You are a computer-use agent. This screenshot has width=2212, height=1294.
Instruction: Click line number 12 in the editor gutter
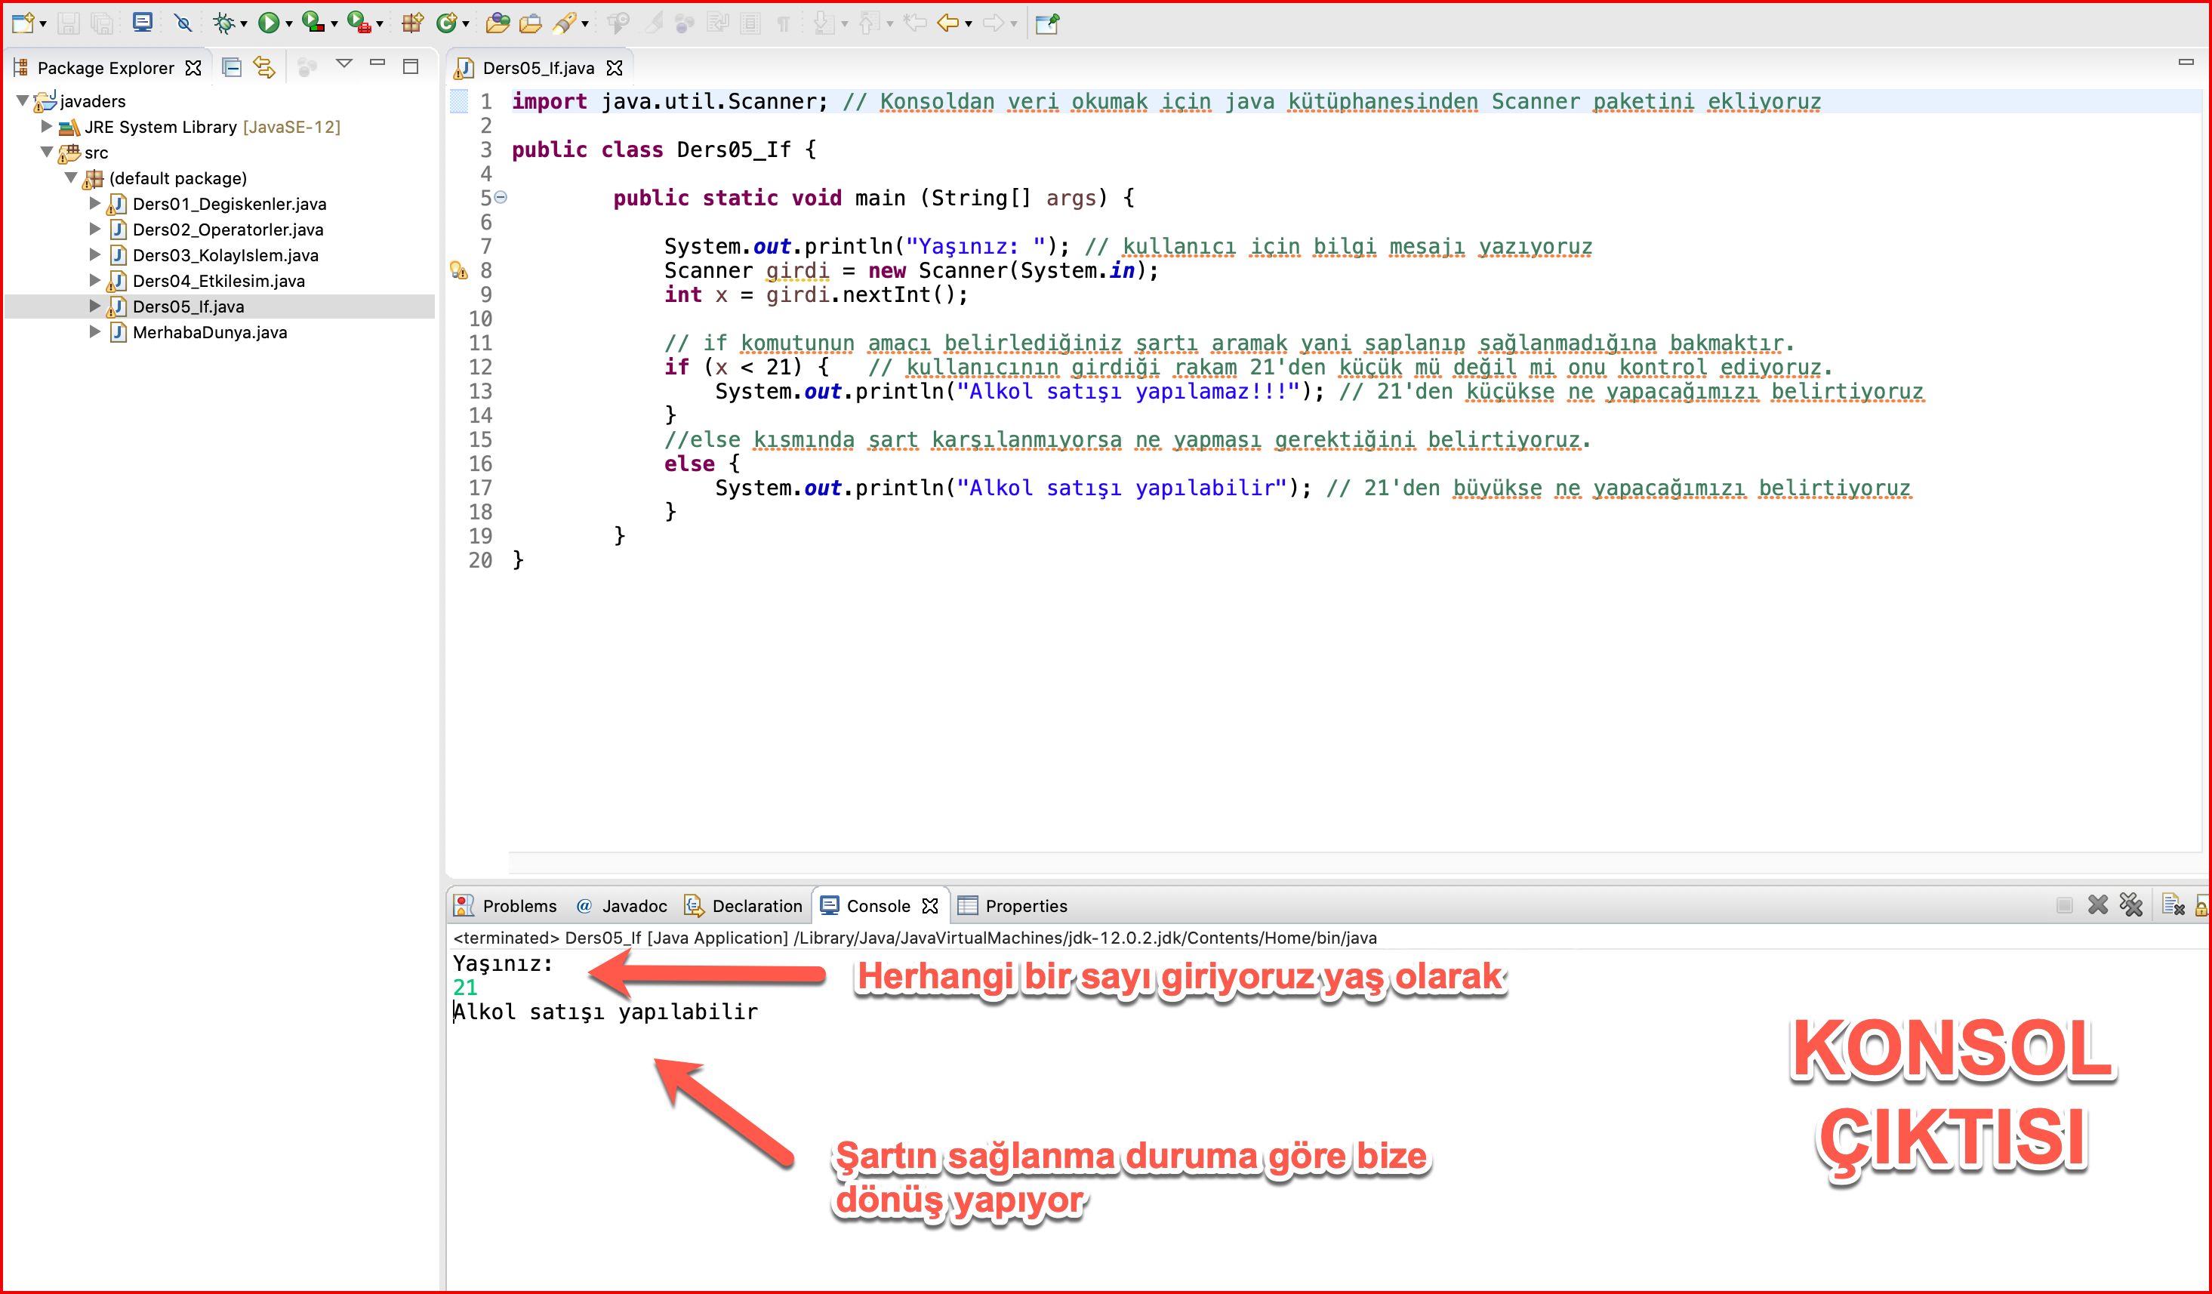481,367
